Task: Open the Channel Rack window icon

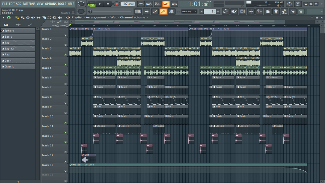Action: (x=242, y=12)
